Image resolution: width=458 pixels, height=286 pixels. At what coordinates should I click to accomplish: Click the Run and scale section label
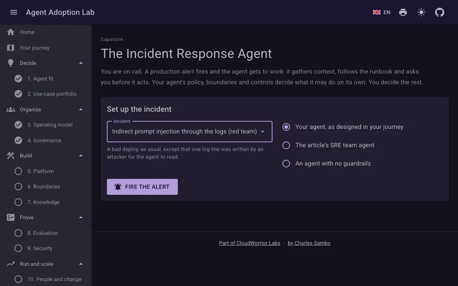[x=37, y=264]
